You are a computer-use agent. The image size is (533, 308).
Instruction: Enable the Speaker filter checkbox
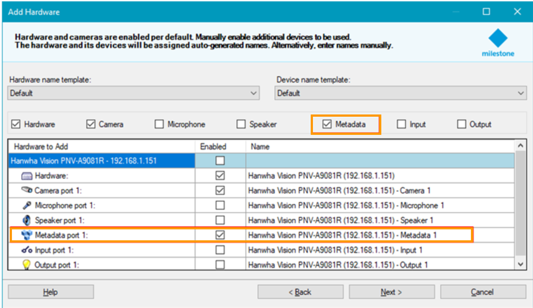coord(241,124)
